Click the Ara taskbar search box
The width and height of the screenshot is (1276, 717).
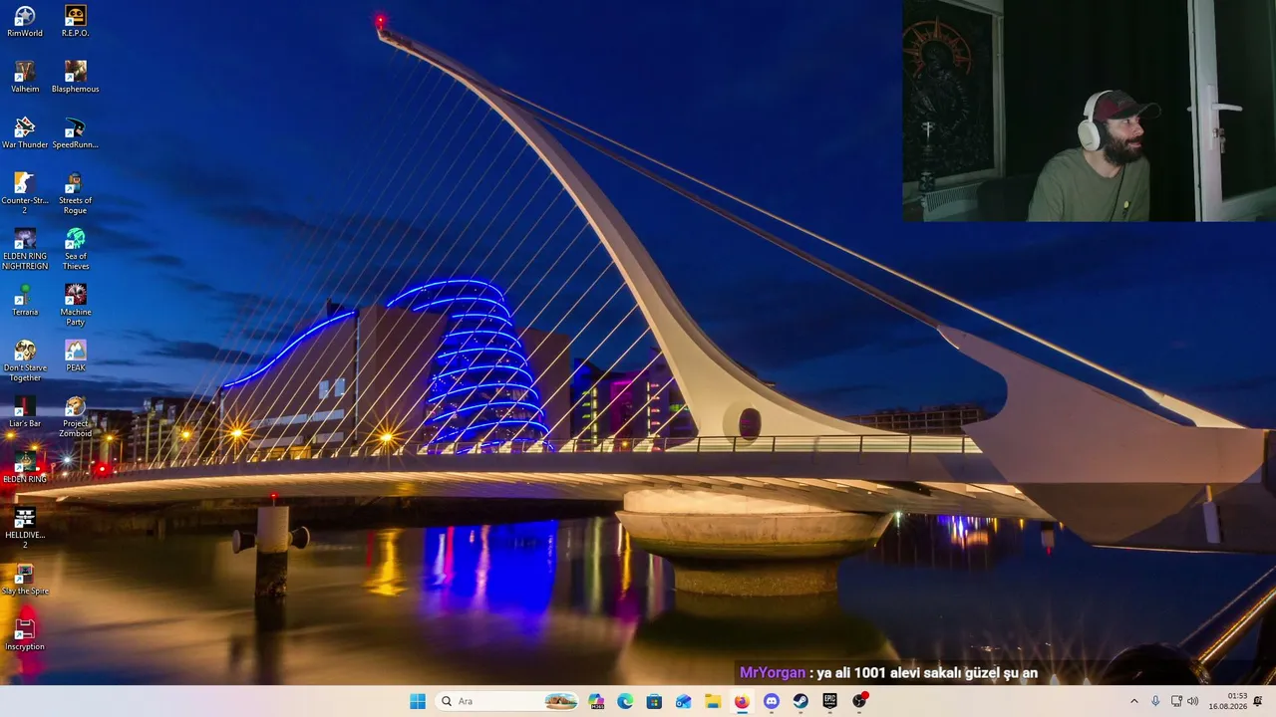(507, 701)
